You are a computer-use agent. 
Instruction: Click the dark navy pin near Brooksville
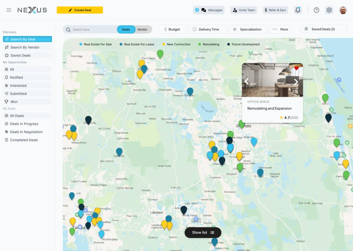[x=88, y=120]
